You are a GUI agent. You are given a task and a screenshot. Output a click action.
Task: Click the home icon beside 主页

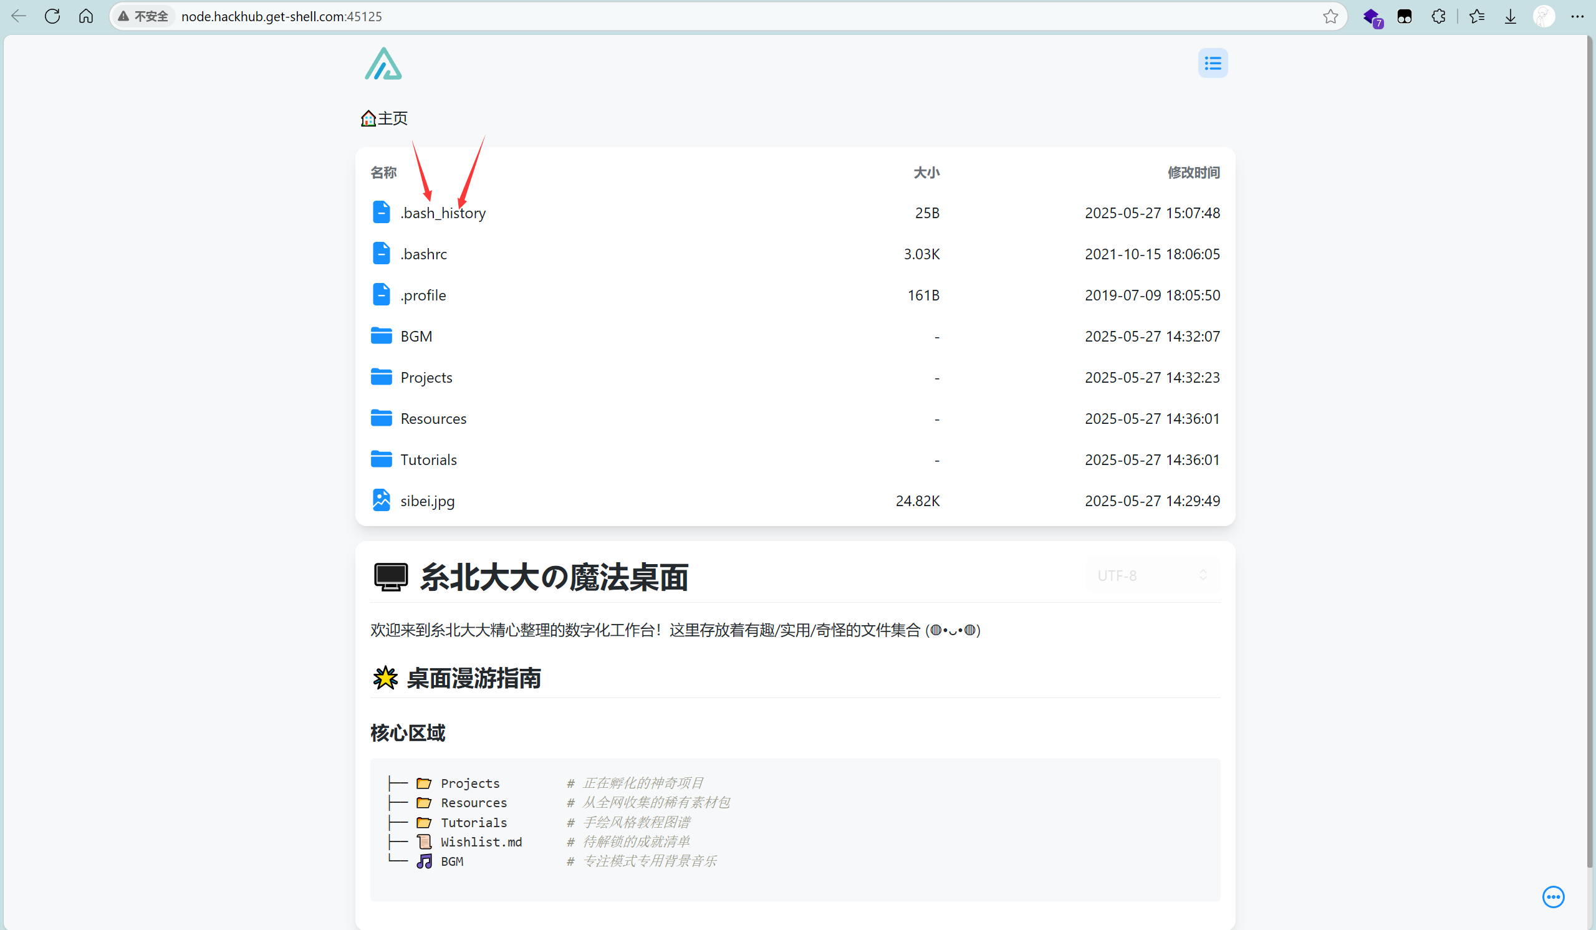click(x=368, y=118)
